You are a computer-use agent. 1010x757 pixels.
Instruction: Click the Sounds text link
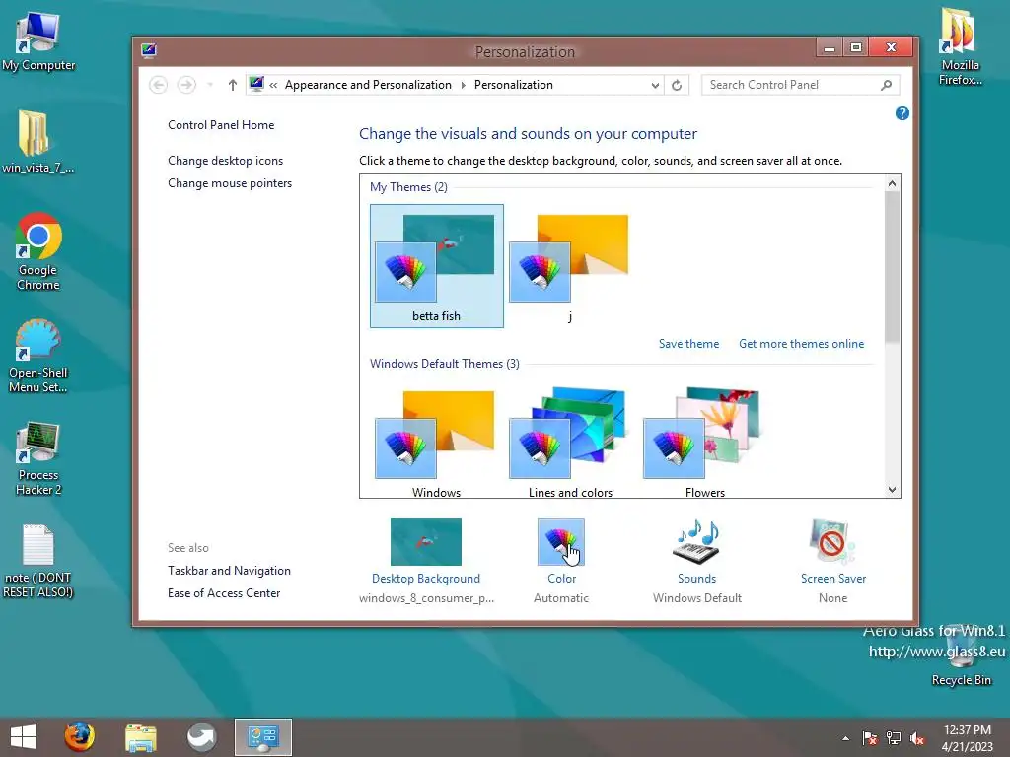point(696,579)
